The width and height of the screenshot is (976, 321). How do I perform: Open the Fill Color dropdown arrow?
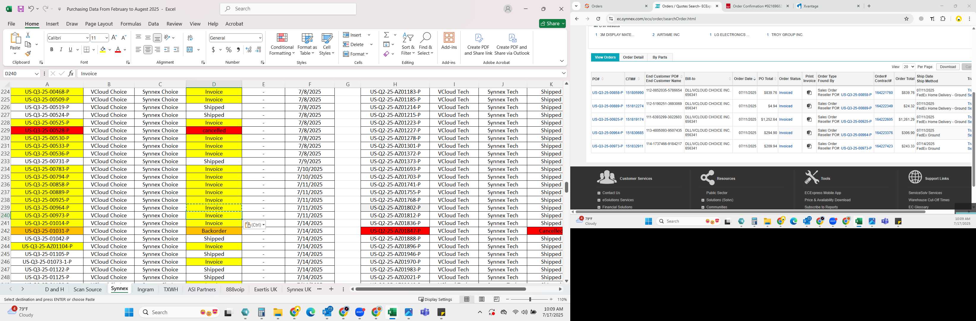[x=110, y=50]
